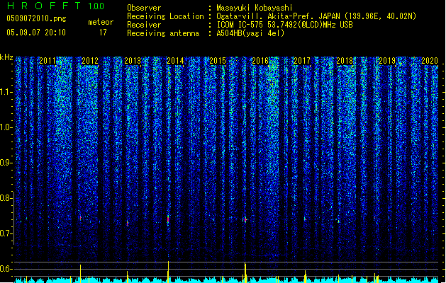
Task: Click the HROFFT 1.0.0 title text
Action: pos(56,6)
